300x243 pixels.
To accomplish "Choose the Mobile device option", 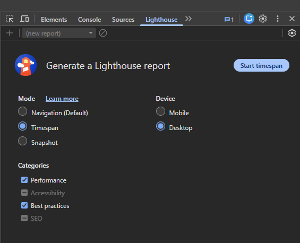I will (x=160, y=111).
